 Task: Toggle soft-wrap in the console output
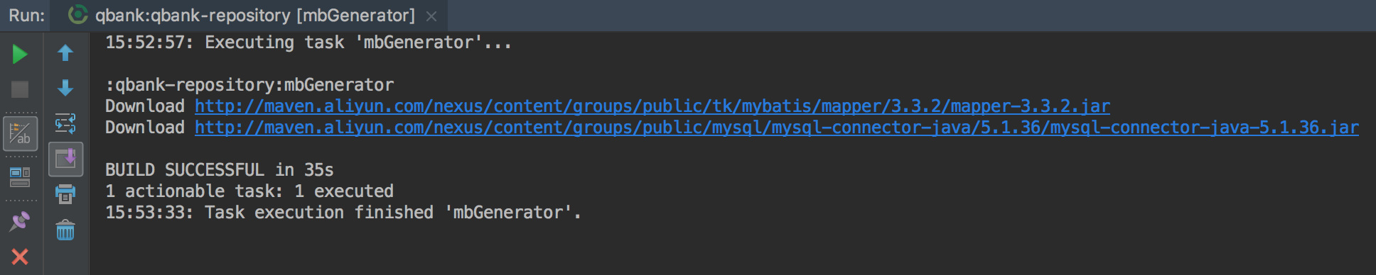pos(65,123)
